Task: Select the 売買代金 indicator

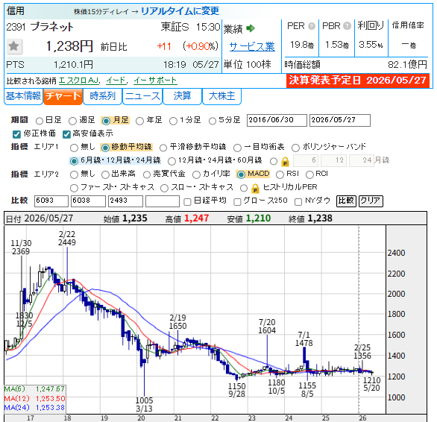Action: (147, 174)
